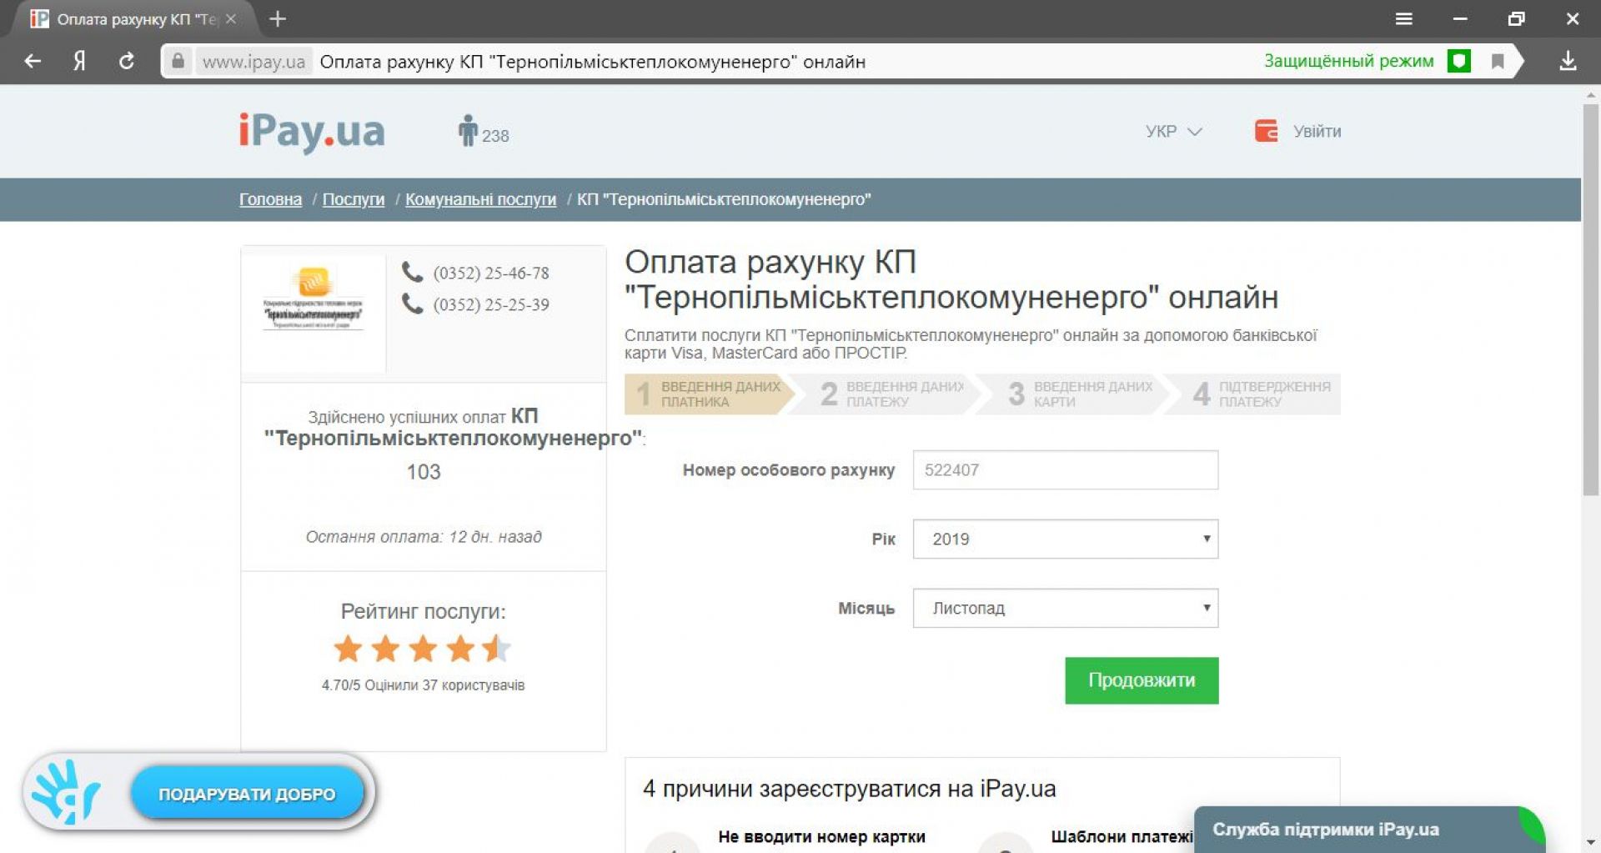Click the Подарувати добро button
The image size is (1601, 853).
[247, 794]
